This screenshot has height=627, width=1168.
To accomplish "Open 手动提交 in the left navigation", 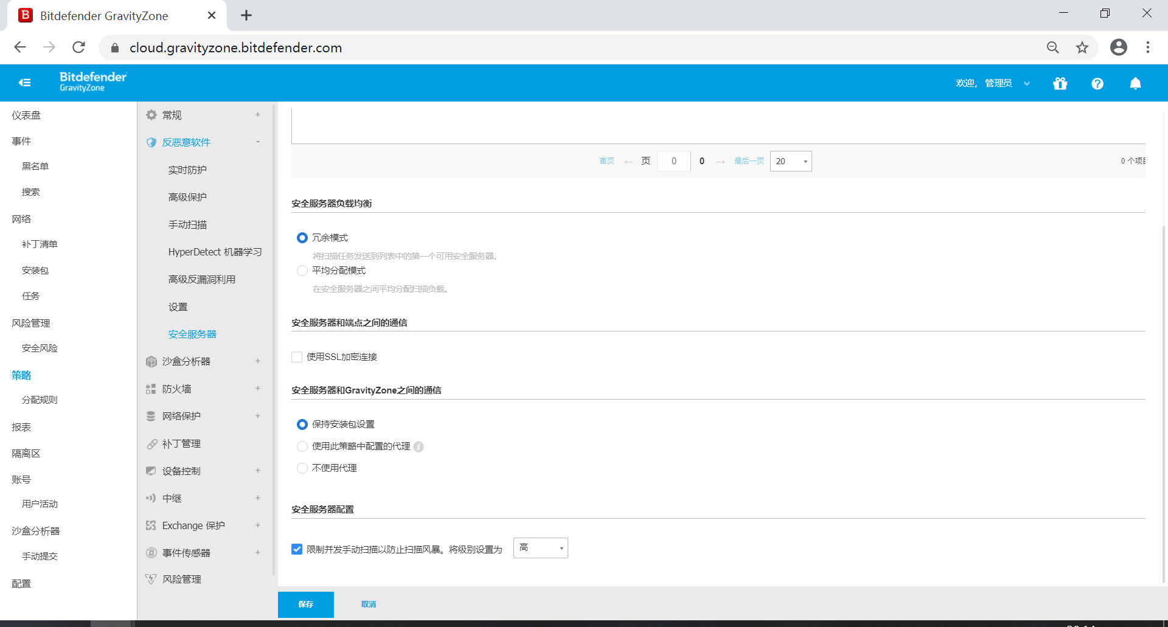I will [x=40, y=556].
